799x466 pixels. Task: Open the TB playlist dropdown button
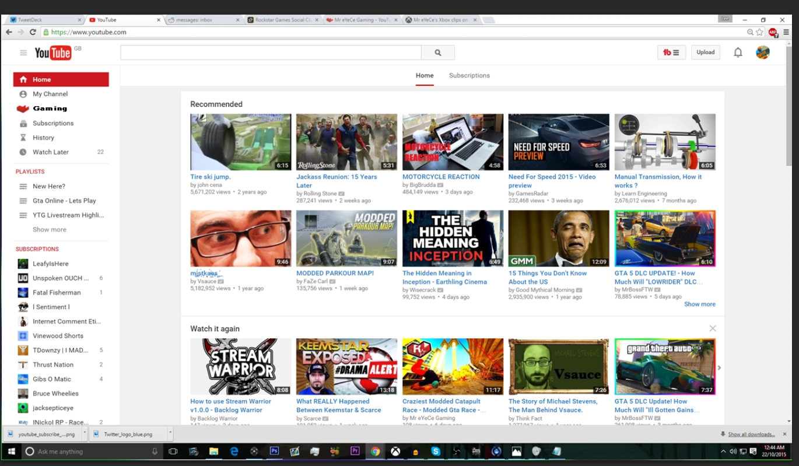click(671, 52)
